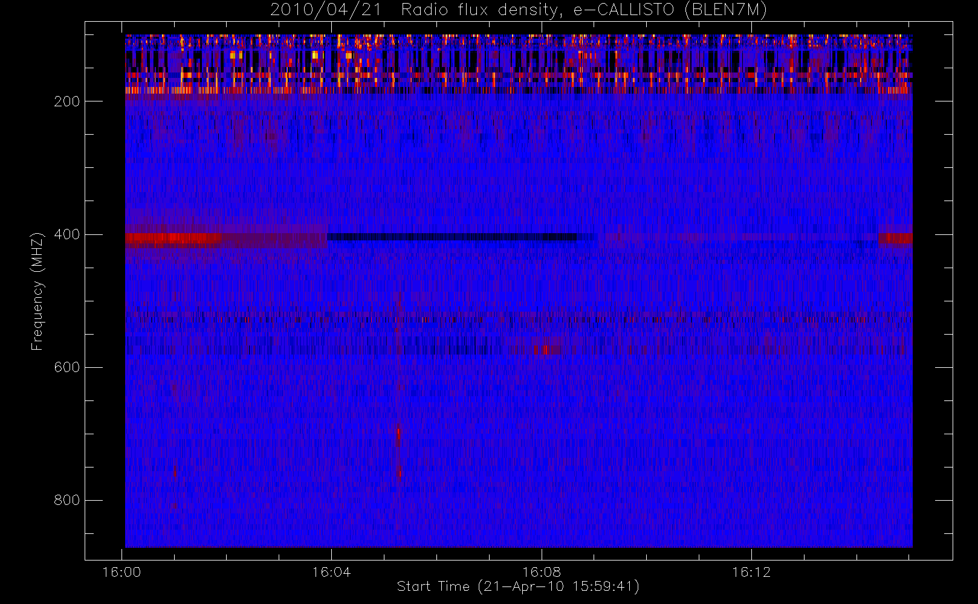
Task: Click the bright red band at 400 MHz start
Action: click(173, 239)
